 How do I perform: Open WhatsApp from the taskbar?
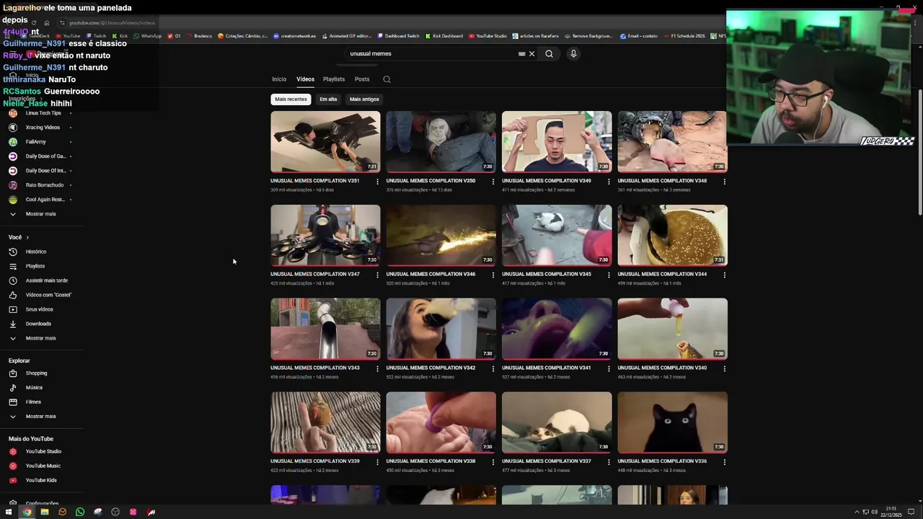click(x=80, y=512)
